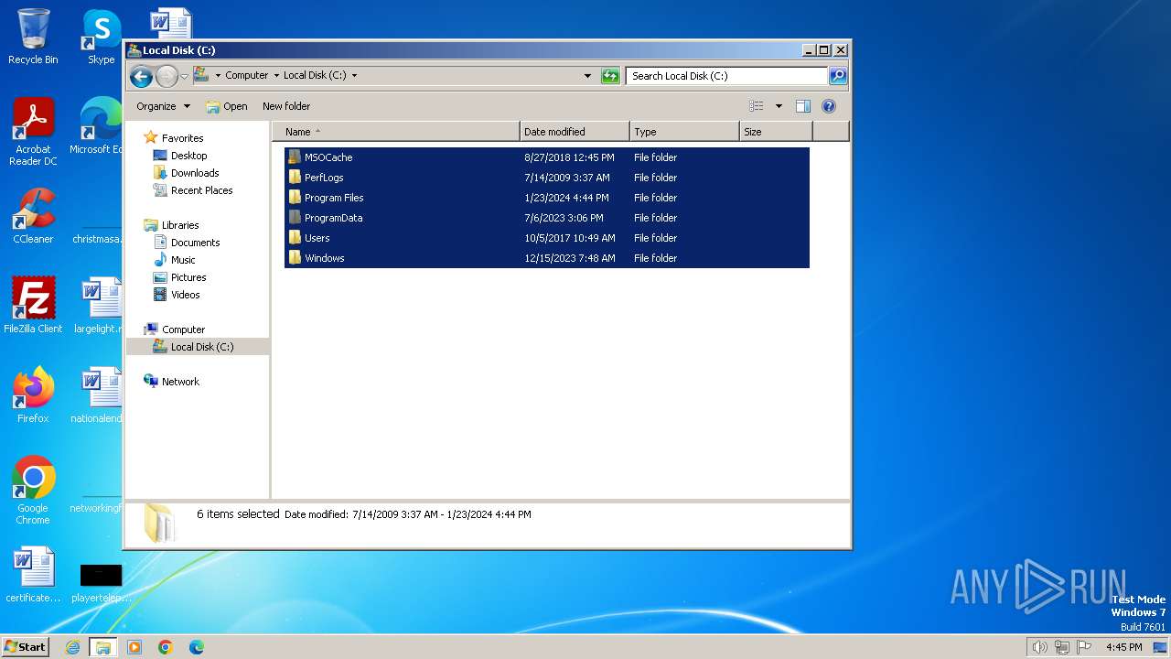1171x659 pixels.
Task: Sort by Date modified column
Action: click(575, 132)
